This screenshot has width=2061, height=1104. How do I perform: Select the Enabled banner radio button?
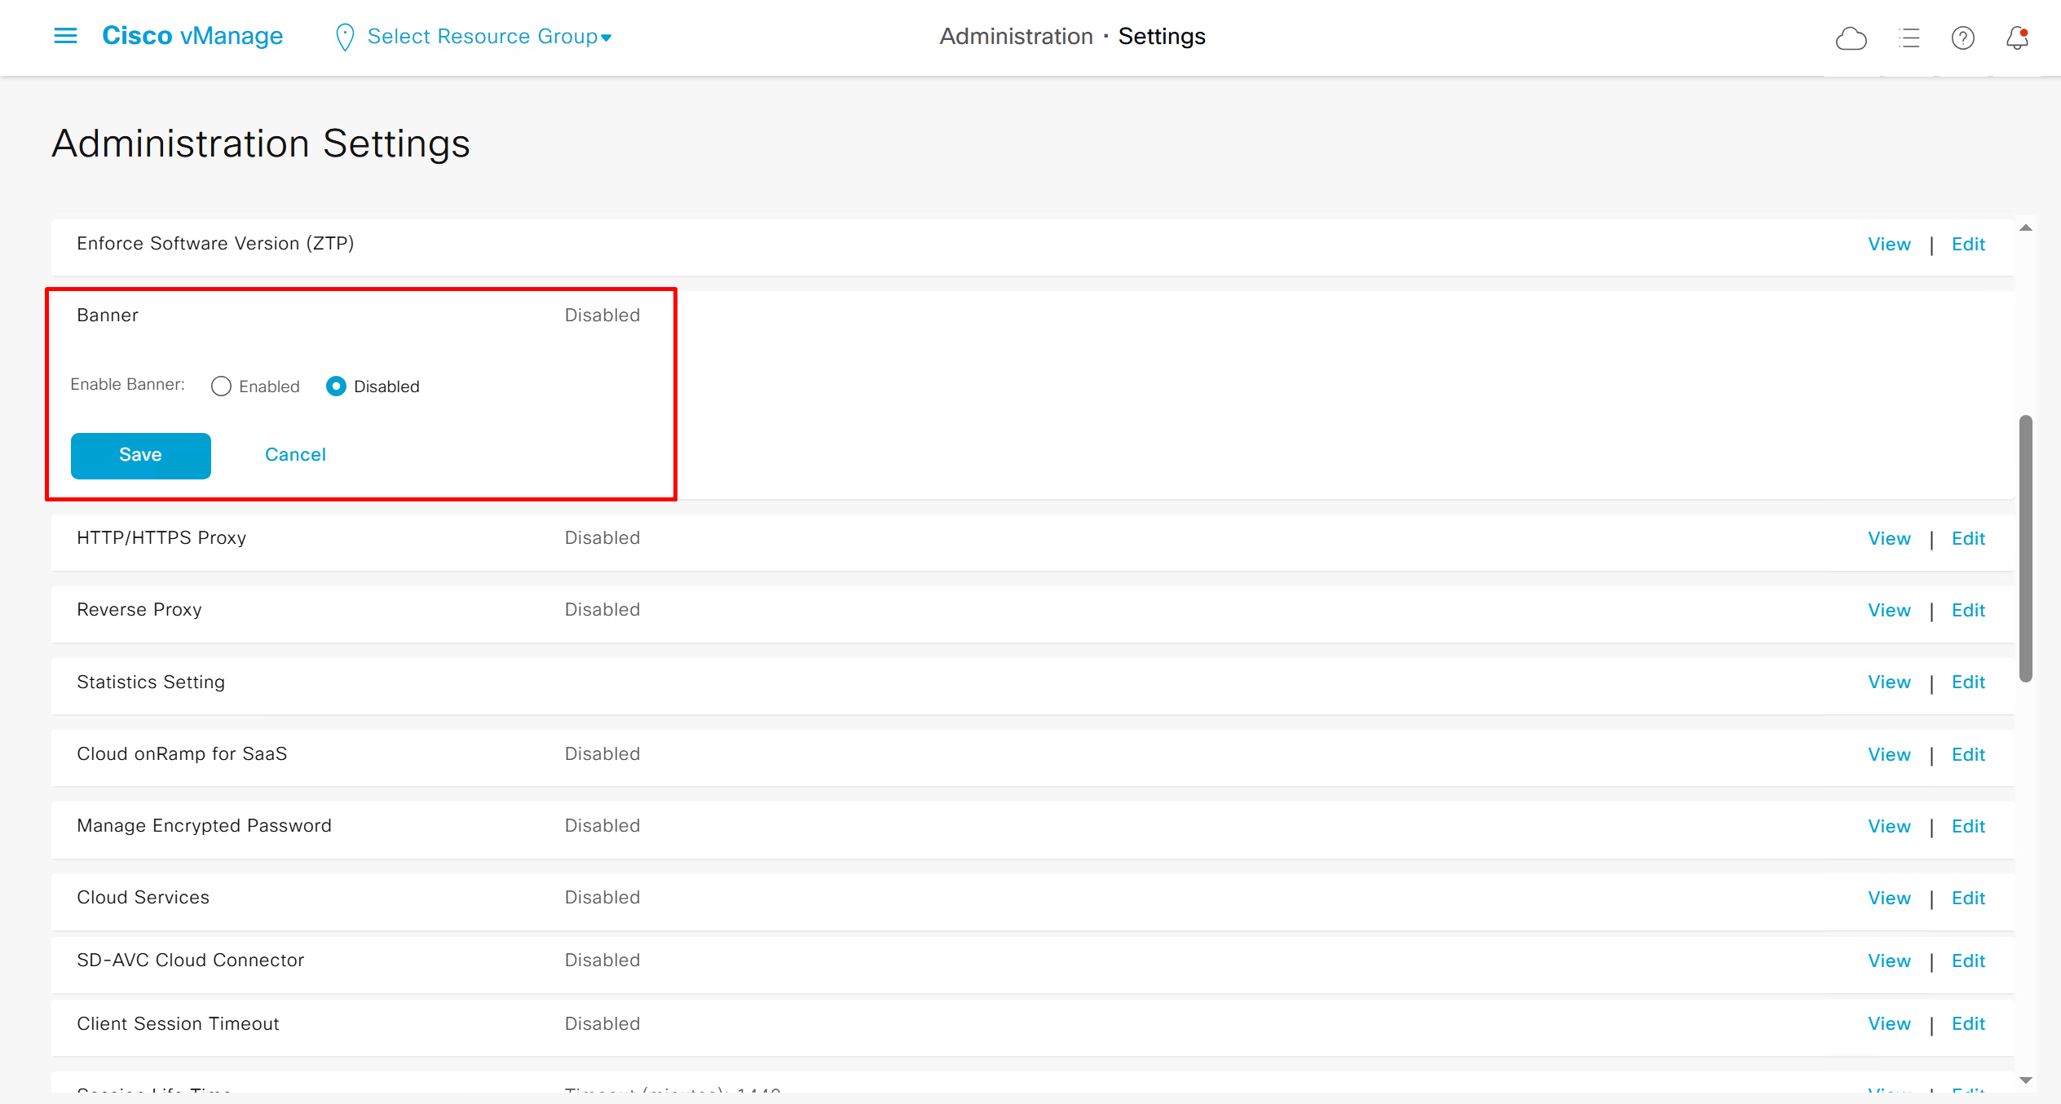click(221, 386)
